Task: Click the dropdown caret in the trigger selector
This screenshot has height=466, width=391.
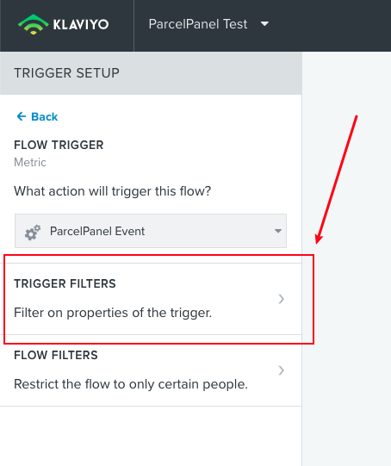Action: point(278,231)
